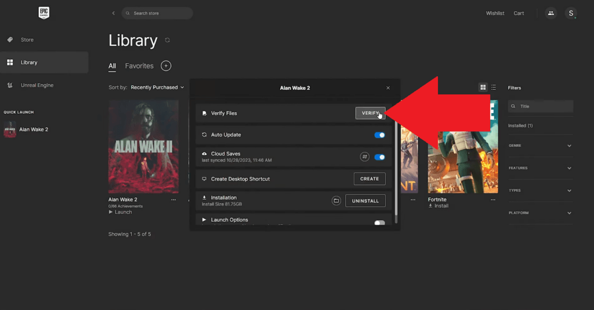Screen dimensions: 594x310
Task: Click the VERIFY button
Action: point(371,113)
